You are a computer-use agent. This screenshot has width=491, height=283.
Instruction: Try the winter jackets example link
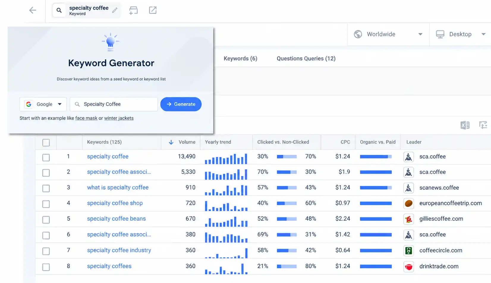119,118
